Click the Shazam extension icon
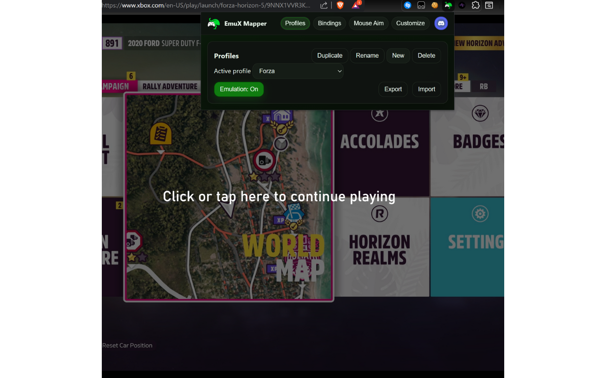This screenshot has height=378, width=606. (408, 6)
